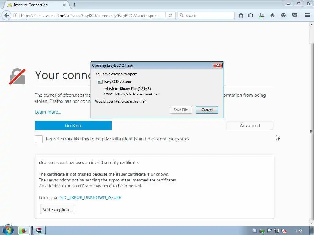Click the muted volume tray icon
Viewport: 314px width, 235px height.
(x=284, y=231)
